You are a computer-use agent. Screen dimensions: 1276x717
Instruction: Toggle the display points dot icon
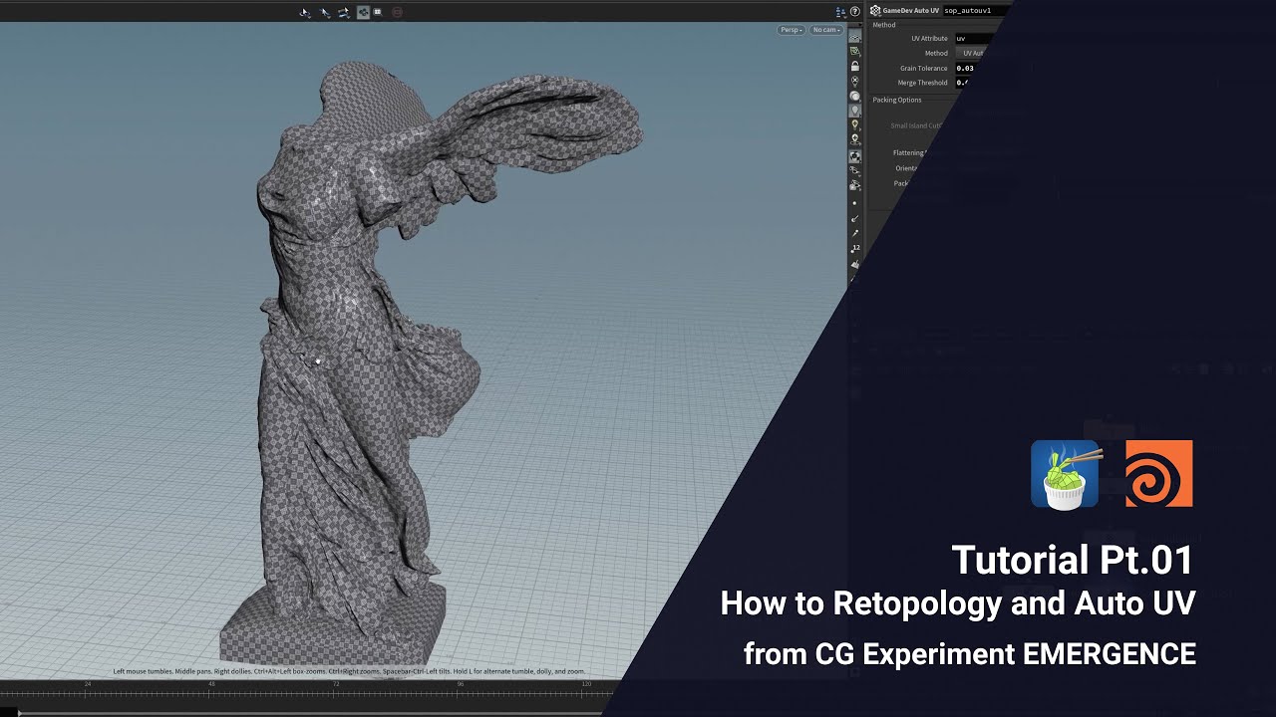click(x=855, y=203)
